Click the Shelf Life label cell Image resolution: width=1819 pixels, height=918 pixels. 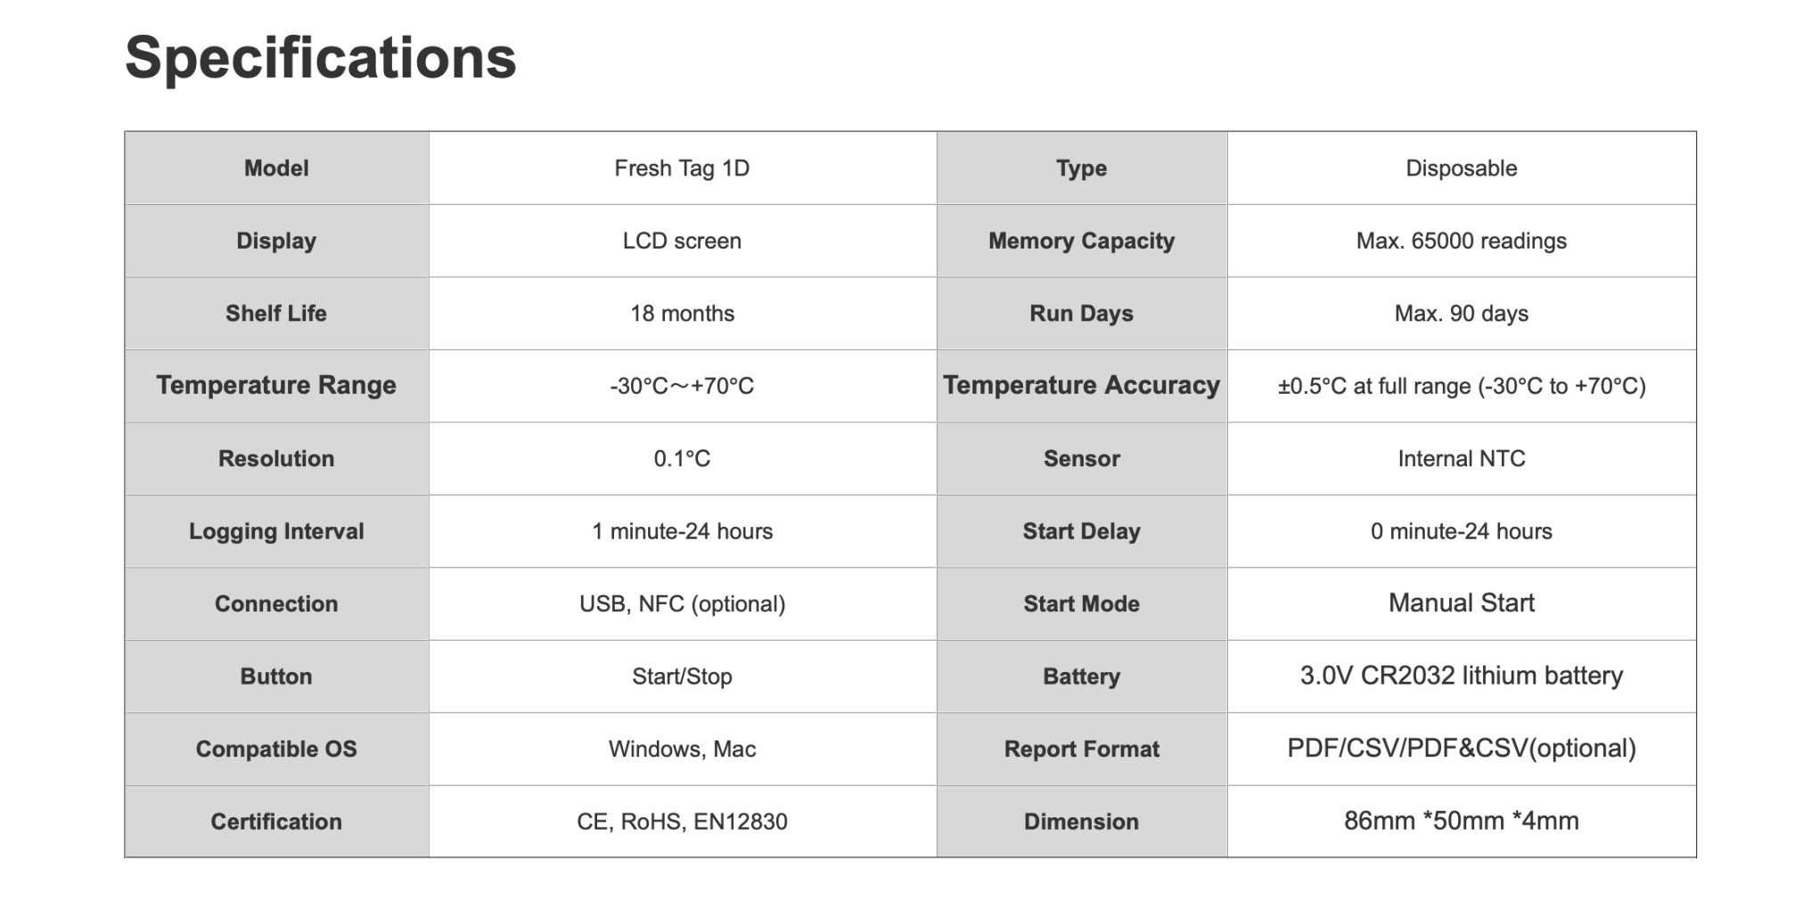pyautogui.click(x=276, y=314)
